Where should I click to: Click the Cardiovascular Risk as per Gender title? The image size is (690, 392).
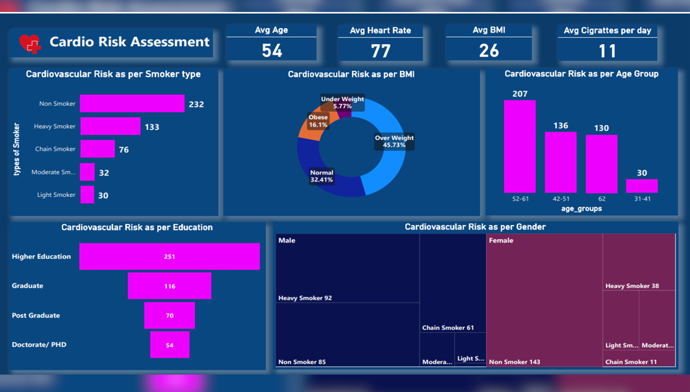475,227
